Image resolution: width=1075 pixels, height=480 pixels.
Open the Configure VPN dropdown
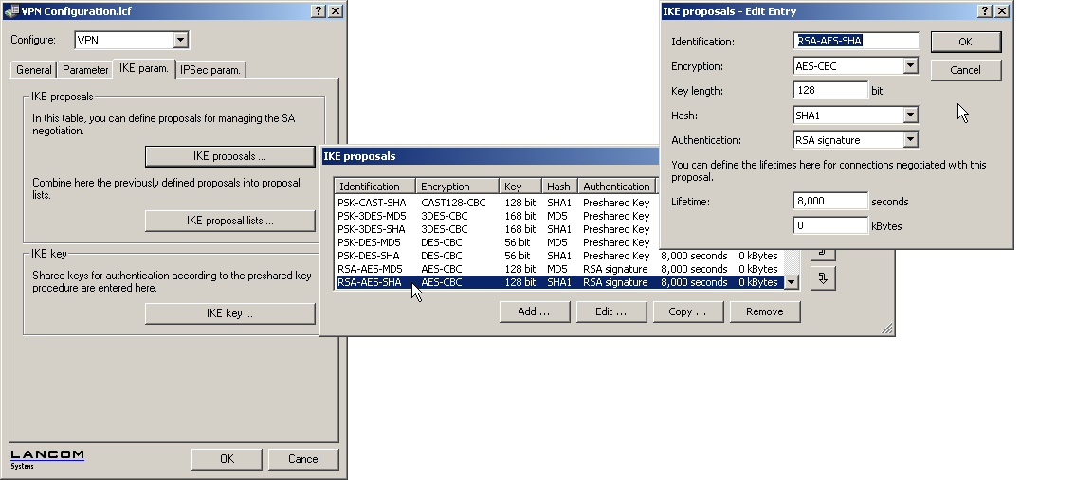[181, 41]
